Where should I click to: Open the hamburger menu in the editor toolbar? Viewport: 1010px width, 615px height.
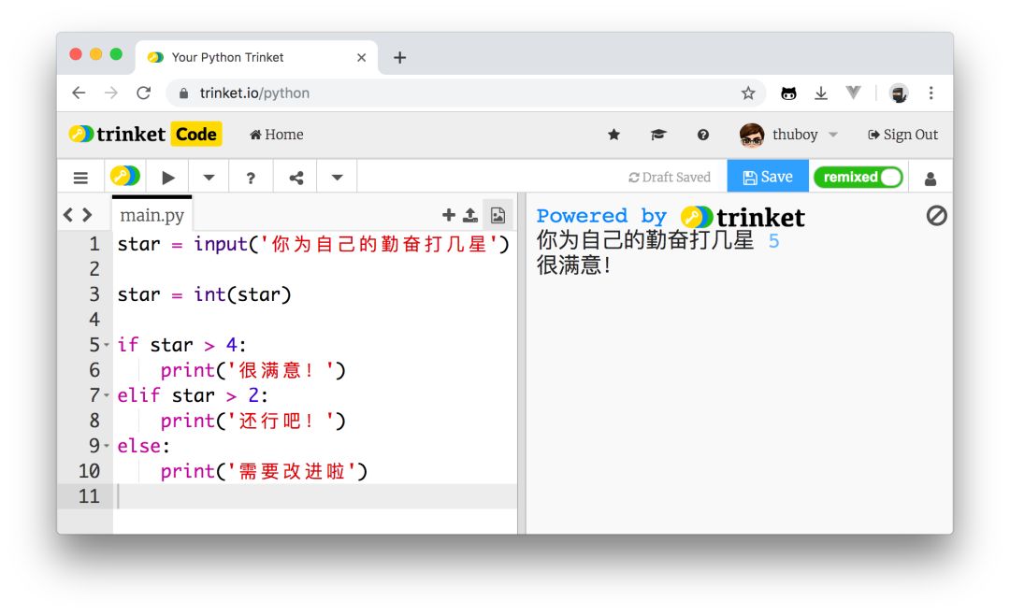pos(81,178)
